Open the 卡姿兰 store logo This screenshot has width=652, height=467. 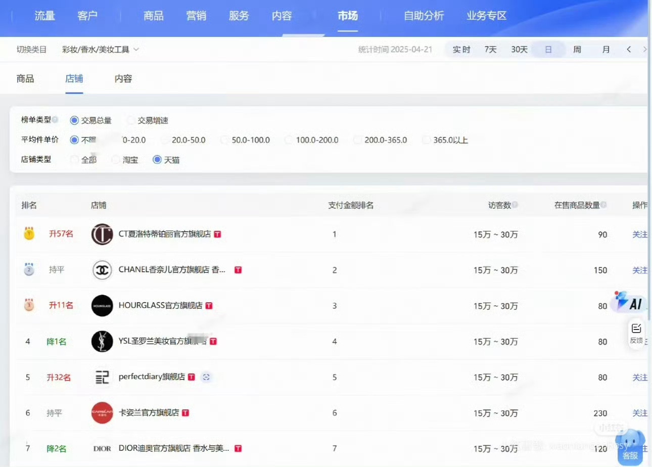tap(102, 413)
